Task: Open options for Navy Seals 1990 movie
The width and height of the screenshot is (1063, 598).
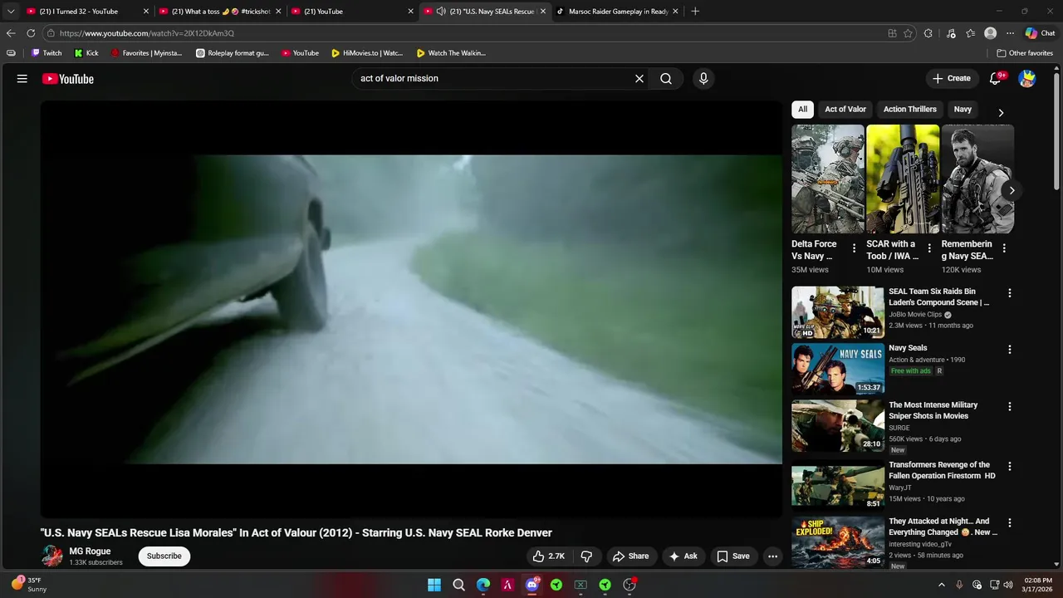Action: click(x=1010, y=350)
